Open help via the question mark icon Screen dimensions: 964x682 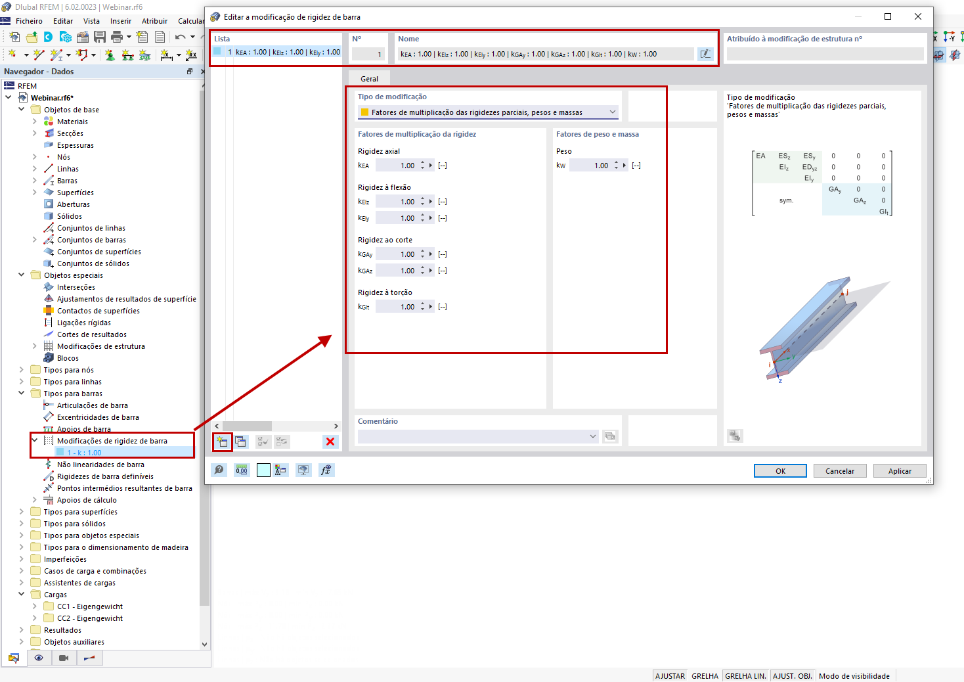pyautogui.click(x=219, y=470)
